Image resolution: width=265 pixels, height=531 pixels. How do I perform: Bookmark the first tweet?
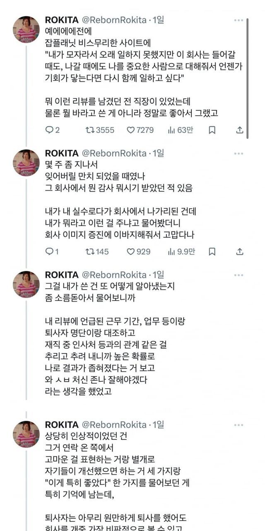[212, 130]
